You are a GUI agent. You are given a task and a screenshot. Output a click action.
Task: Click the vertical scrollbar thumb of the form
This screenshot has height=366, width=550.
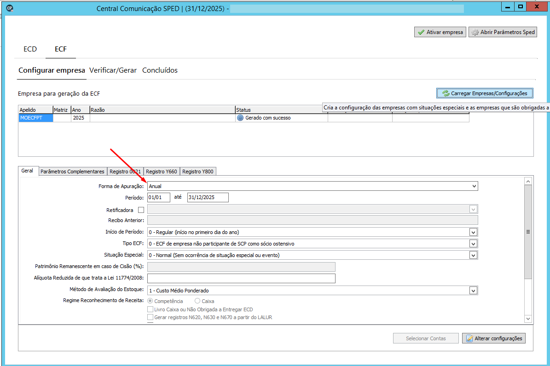[528, 232]
